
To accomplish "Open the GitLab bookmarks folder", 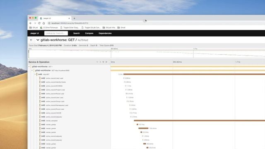I will (34, 28).
